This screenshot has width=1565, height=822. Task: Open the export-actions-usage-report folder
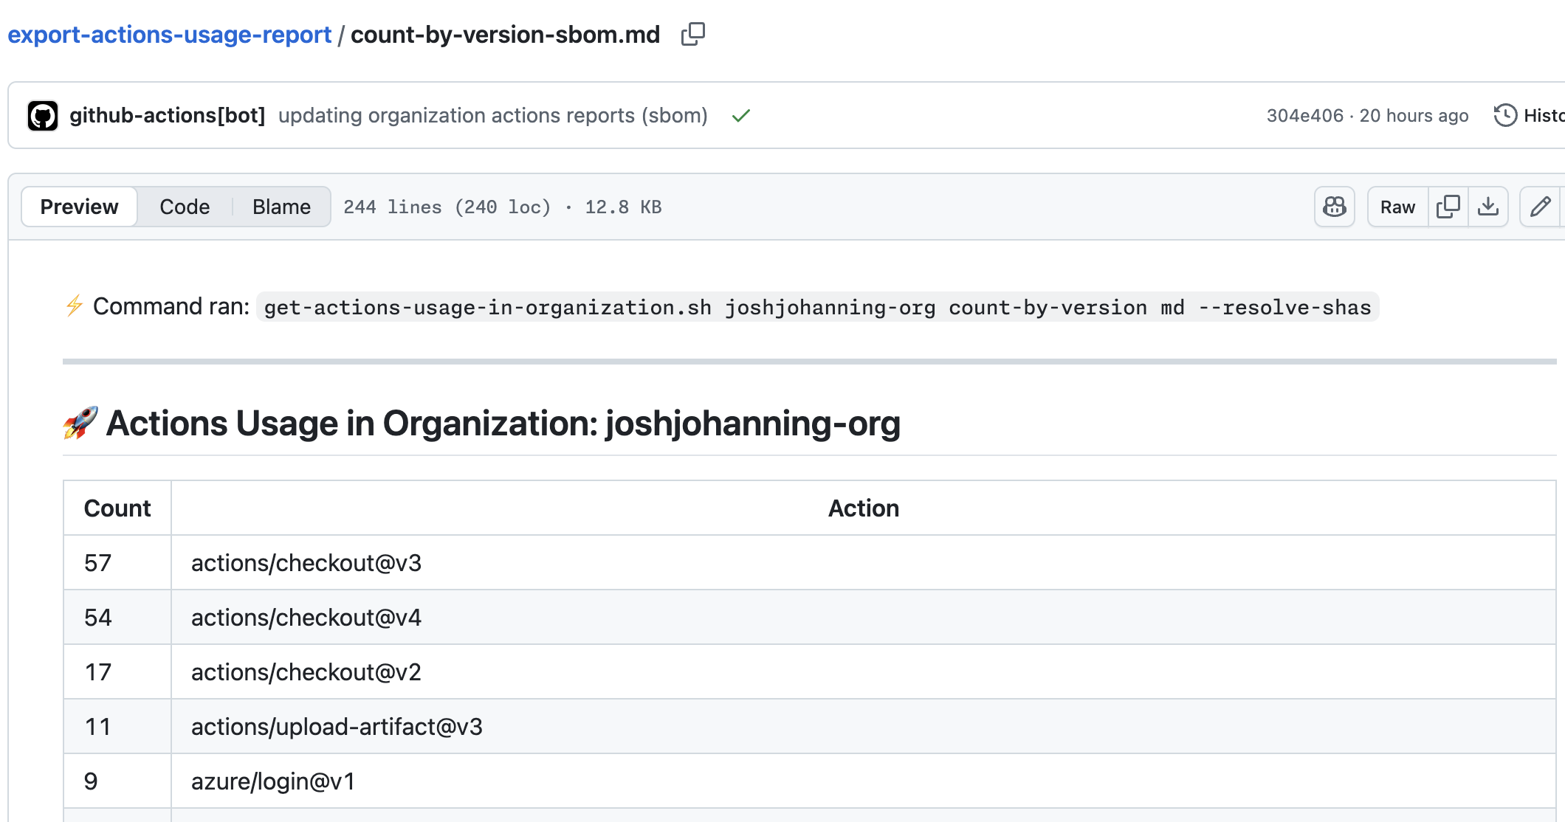tap(168, 34)
